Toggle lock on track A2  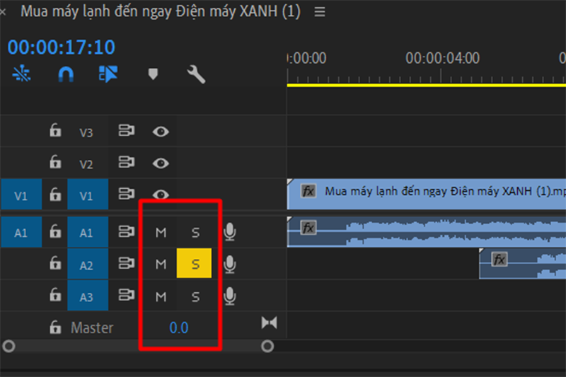pyautogui.click(x=55, y=262)
